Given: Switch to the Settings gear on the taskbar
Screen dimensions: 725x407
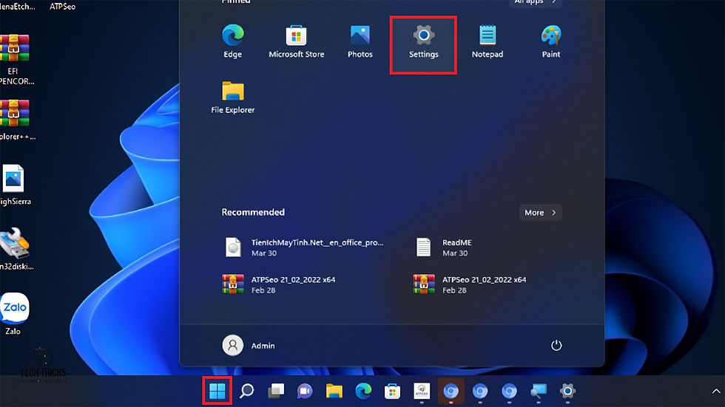Looking at the screenshot, I should coord(567,391).
